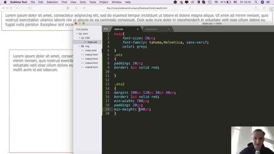
Task: Open the input language flag menu
Action: pyautogui.click(x=235, y=2)
